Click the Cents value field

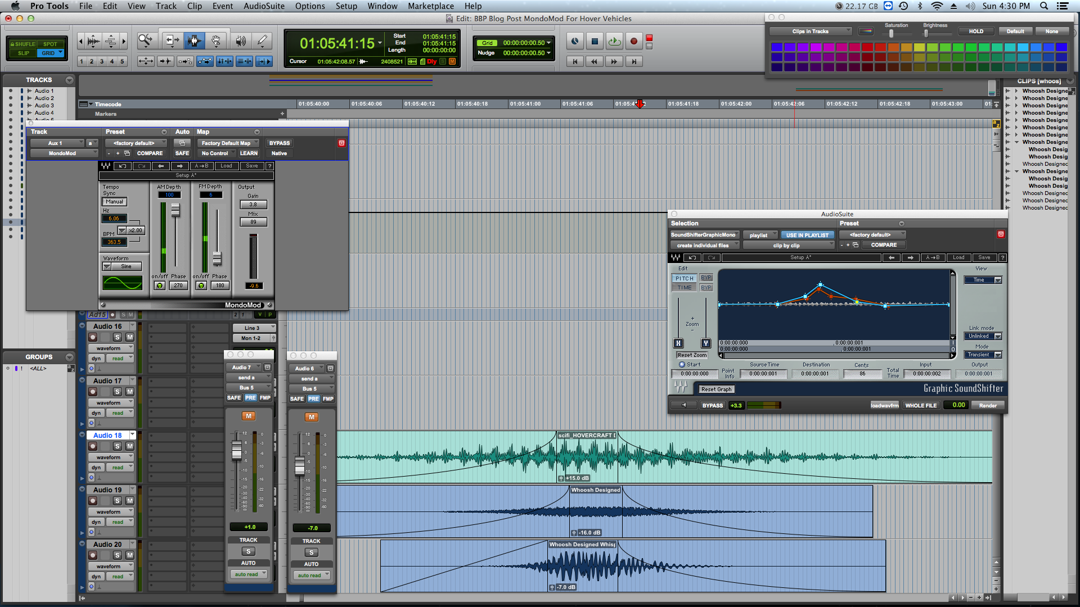tap(862, 374)
